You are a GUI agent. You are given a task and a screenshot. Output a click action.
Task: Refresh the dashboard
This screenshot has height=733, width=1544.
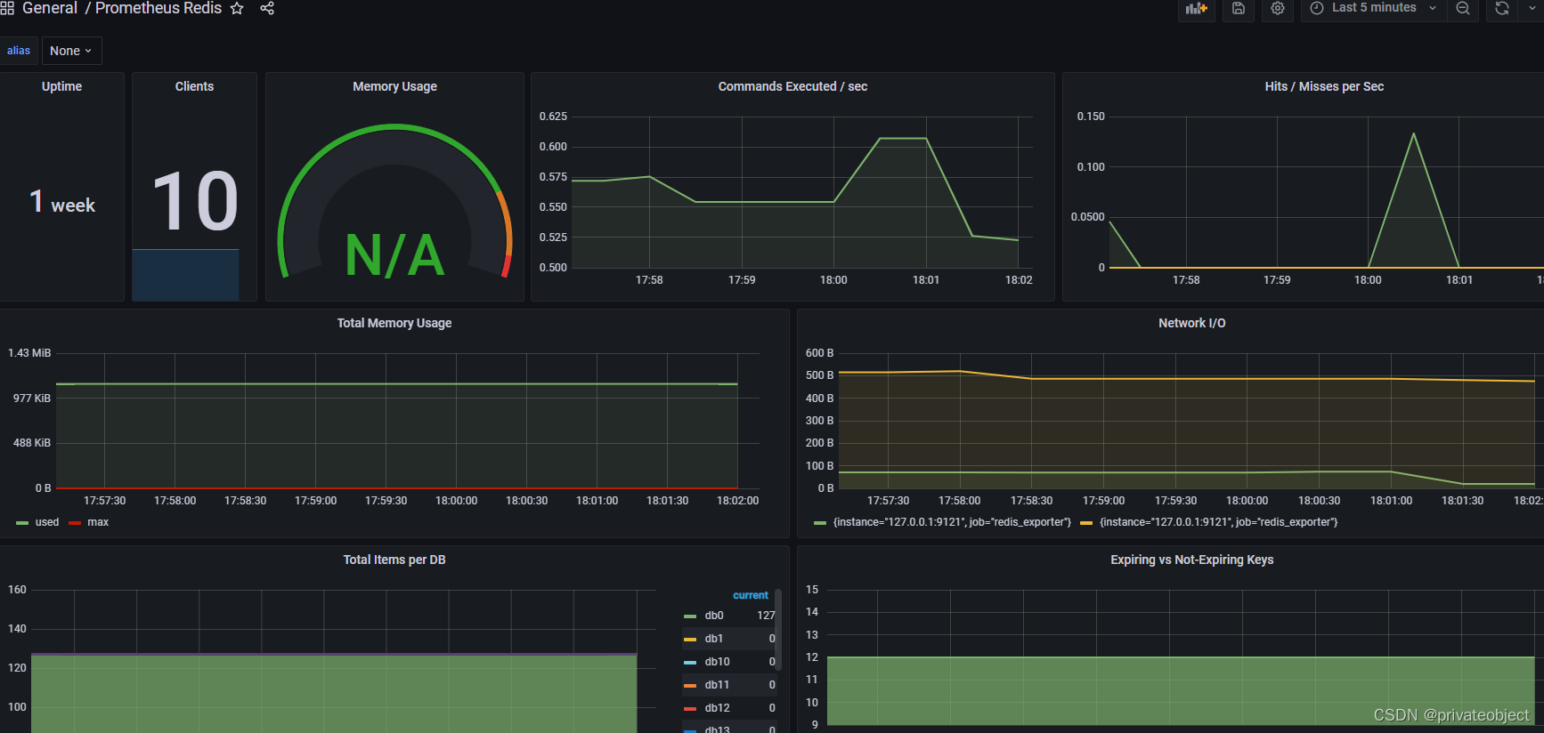[x=1502, y=8]
